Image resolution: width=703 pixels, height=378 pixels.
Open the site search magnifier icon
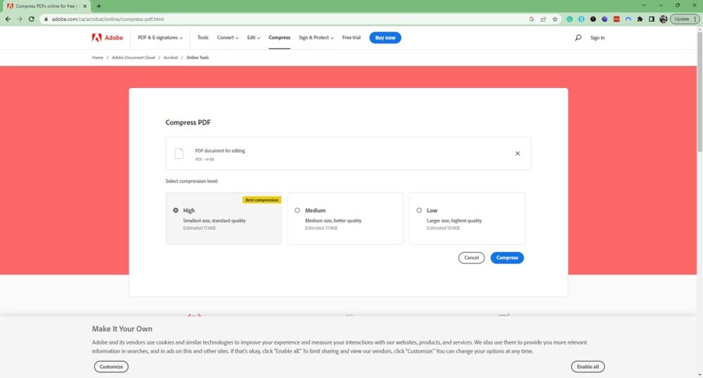tap(578, 38)
